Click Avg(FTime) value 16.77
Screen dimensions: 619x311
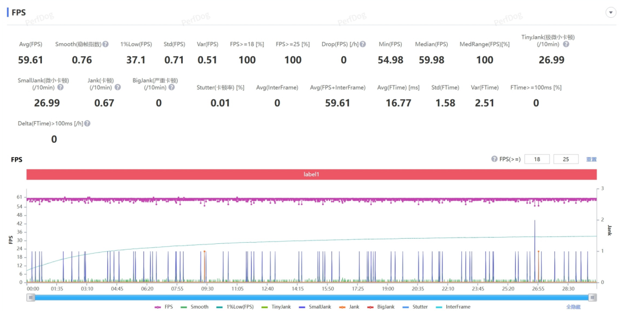398,103
